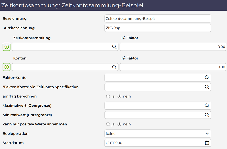Image resolution: width=227 pixels, height=149 pixels.
Task: Select "nein" for kann nur positive Werte annehmen
Action: [x=119, y=124]
